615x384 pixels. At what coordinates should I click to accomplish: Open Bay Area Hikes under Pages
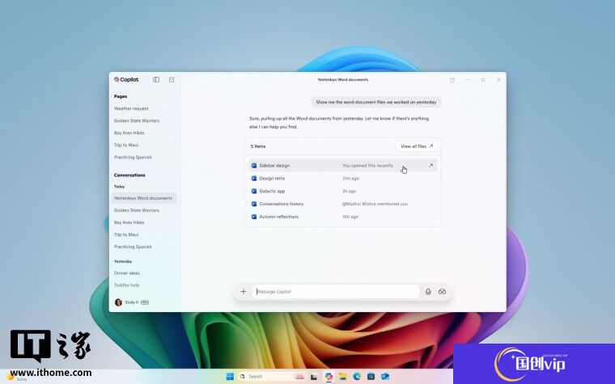click(129, 133)
